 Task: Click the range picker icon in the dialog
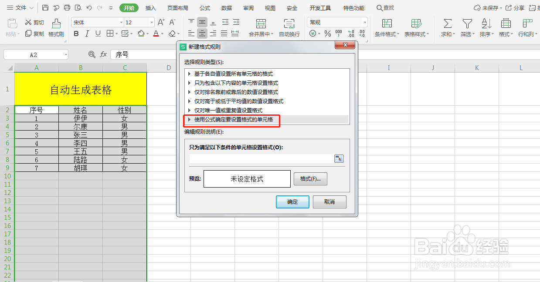[x=339, y=158]
